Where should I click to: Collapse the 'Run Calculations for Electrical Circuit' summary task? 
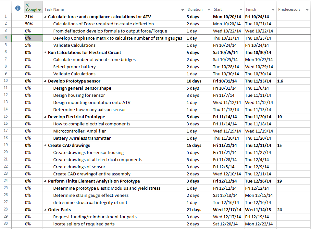point(45,53)
